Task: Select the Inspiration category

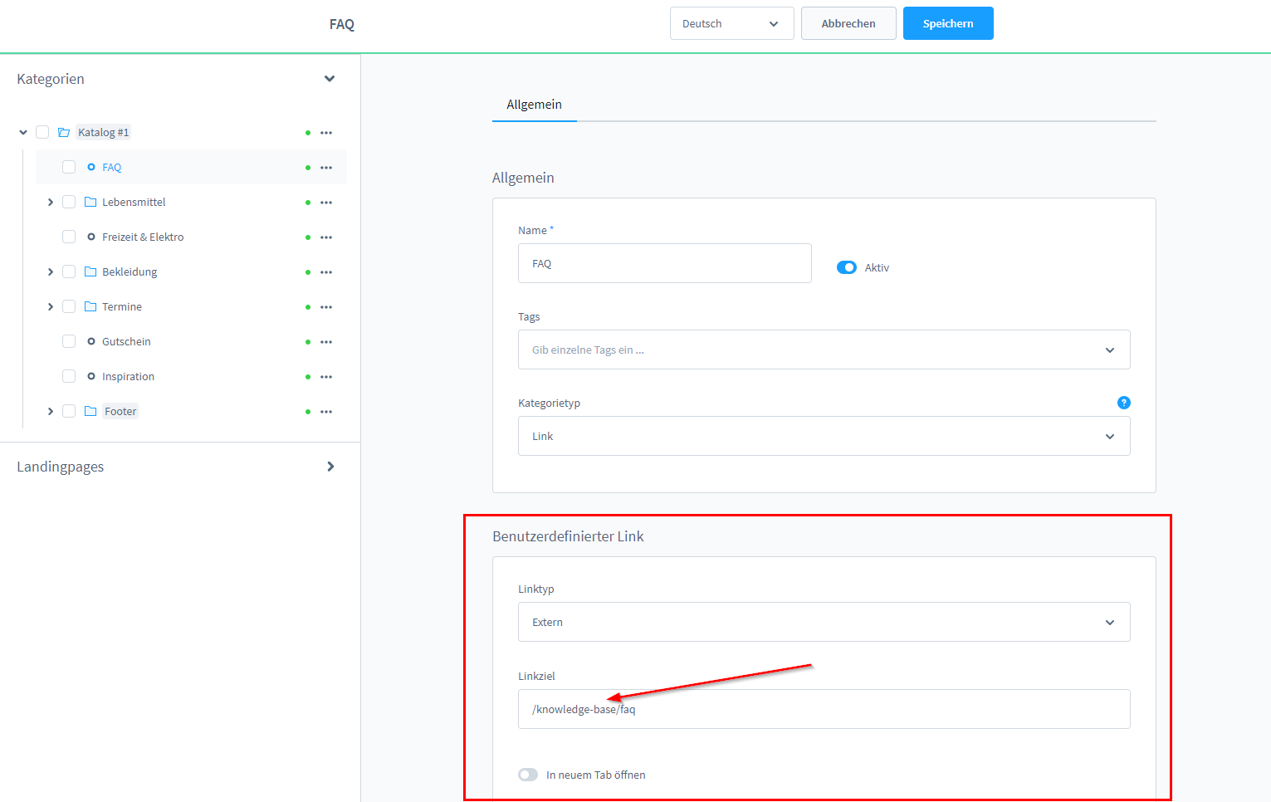Action: point(128,377)
